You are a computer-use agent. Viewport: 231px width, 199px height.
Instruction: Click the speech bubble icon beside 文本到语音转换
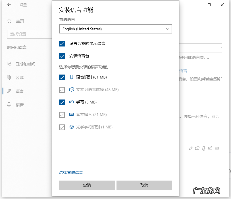pyautogui.click(x=71, y=90)
